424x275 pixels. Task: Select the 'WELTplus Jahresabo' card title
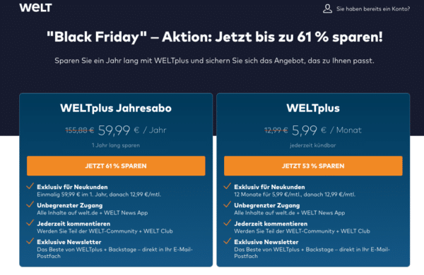pos(116,108)
